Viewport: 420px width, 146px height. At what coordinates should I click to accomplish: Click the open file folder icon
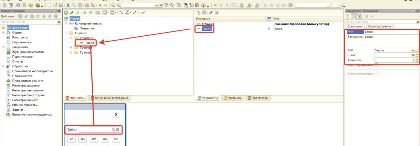[x=55, y=5]
